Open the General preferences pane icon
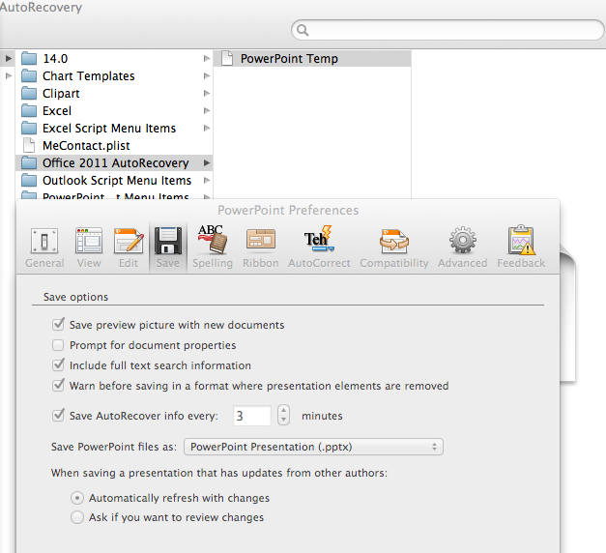 (44, 241)
